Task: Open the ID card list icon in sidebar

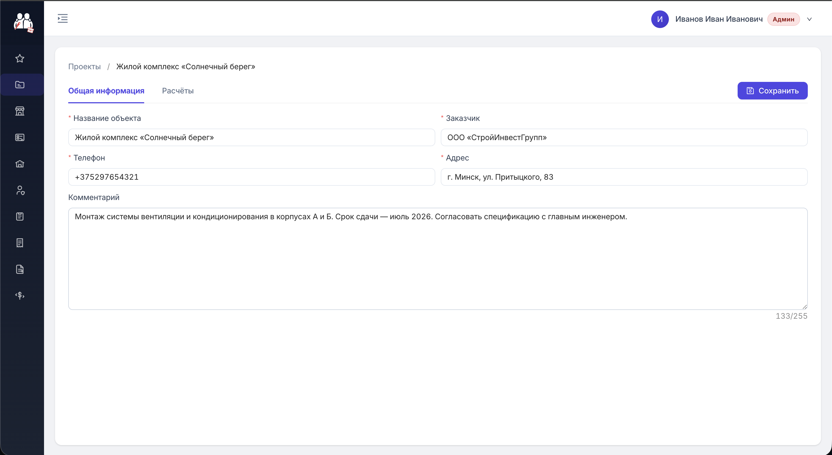Action: click(20, 137)
